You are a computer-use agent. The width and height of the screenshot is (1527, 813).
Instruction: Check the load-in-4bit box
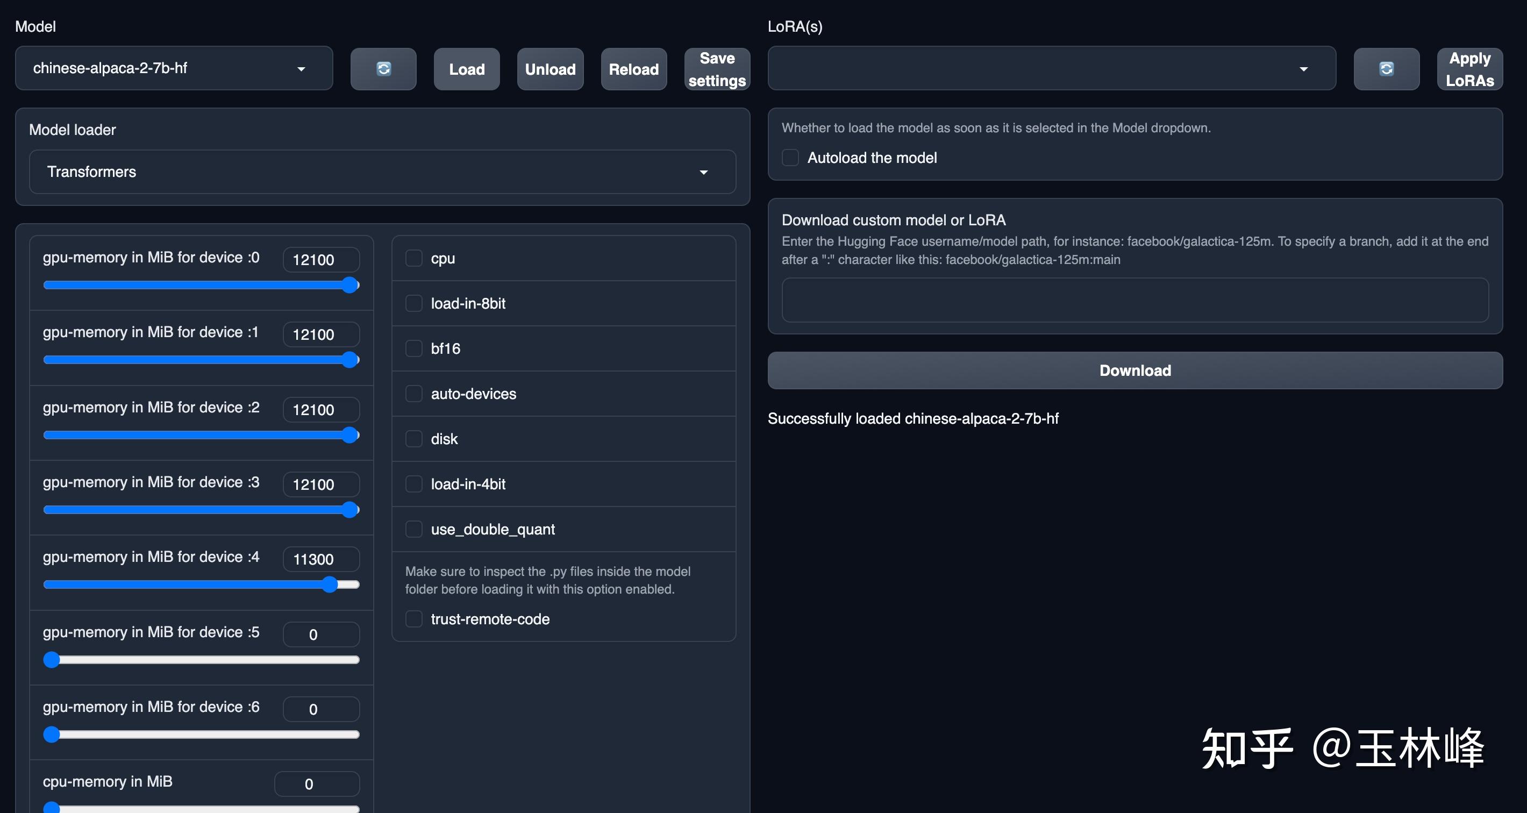point(414,484)
